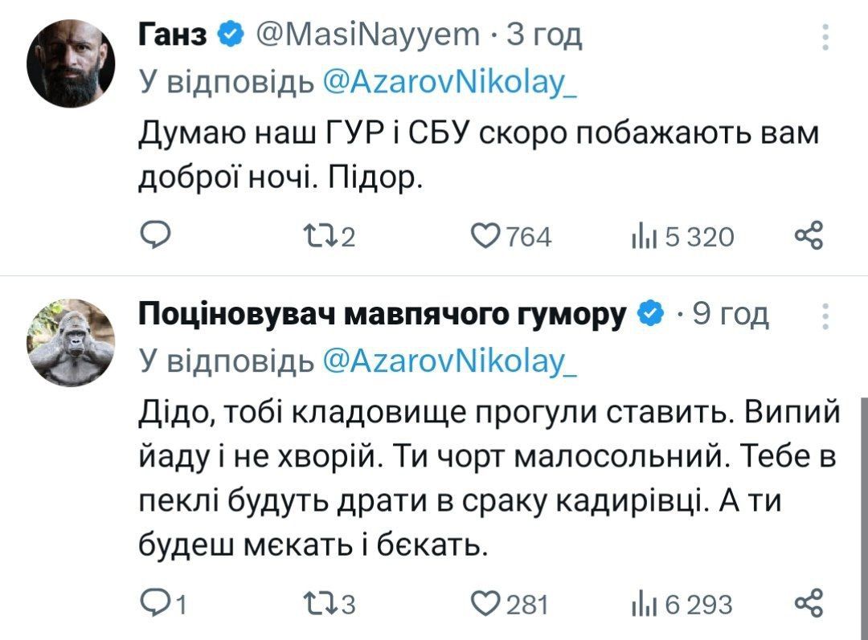868x640 pixels.
Task: Open @AzarovNikolay_ mention in the second tweet
Action: [449, 362]
